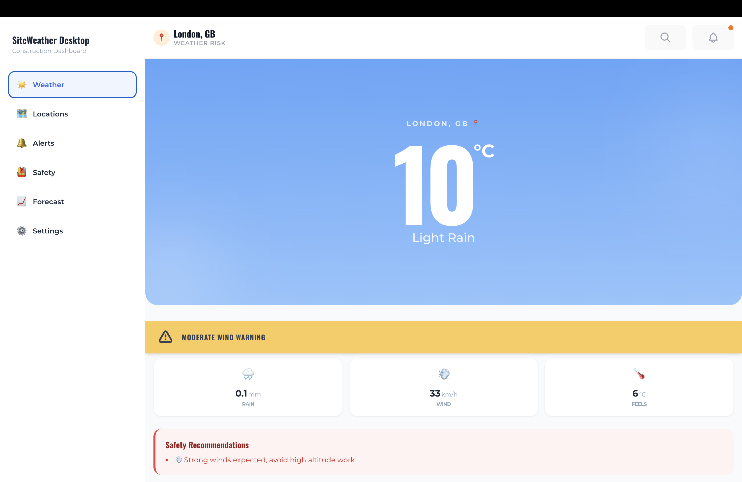
Task: Click the pin emoji beside LONDON, GB heading
Action: 476,123
